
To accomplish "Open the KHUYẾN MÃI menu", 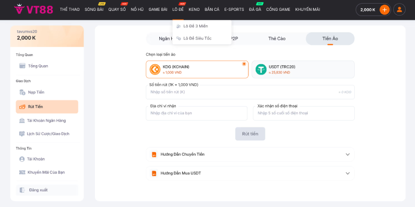I will tap(308, 9).
